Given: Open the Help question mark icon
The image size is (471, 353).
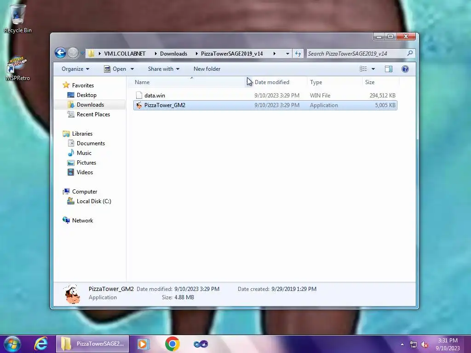Looking at the screenshot, I should 405,69.
